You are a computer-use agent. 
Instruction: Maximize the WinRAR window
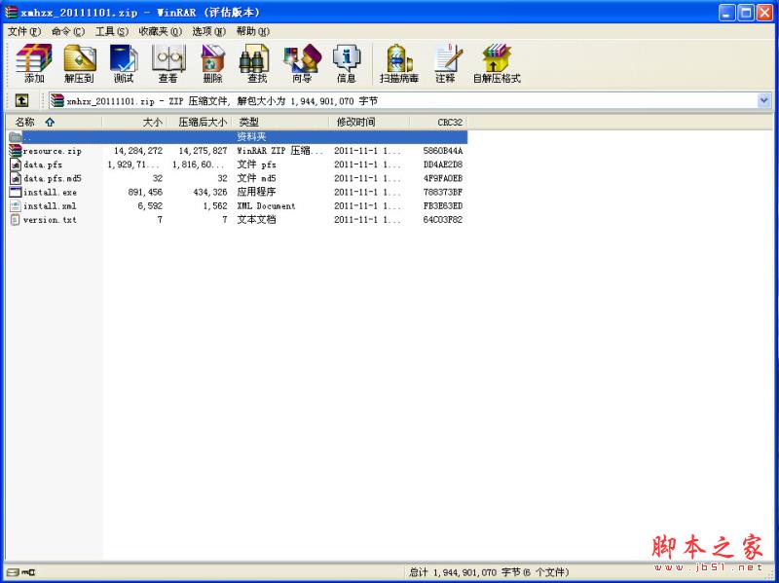pyautogui.click(x=746, y=13)
